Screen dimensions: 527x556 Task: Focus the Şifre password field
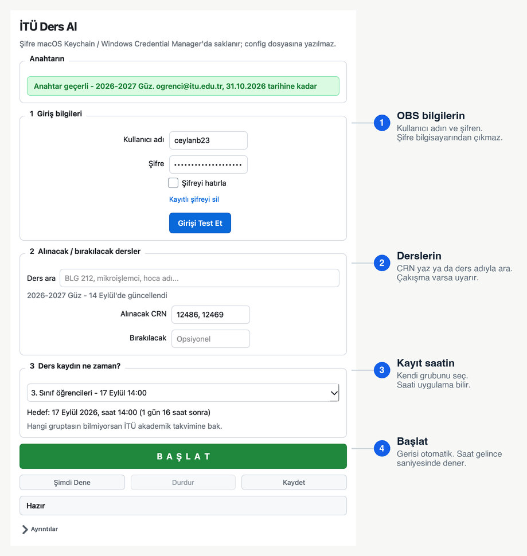pos(208,165)
